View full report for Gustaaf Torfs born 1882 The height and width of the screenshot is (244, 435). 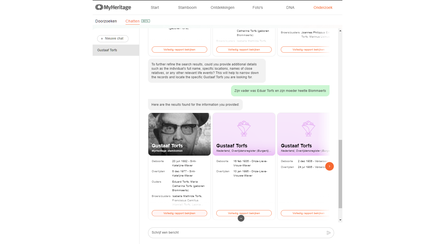coord(179,213)
